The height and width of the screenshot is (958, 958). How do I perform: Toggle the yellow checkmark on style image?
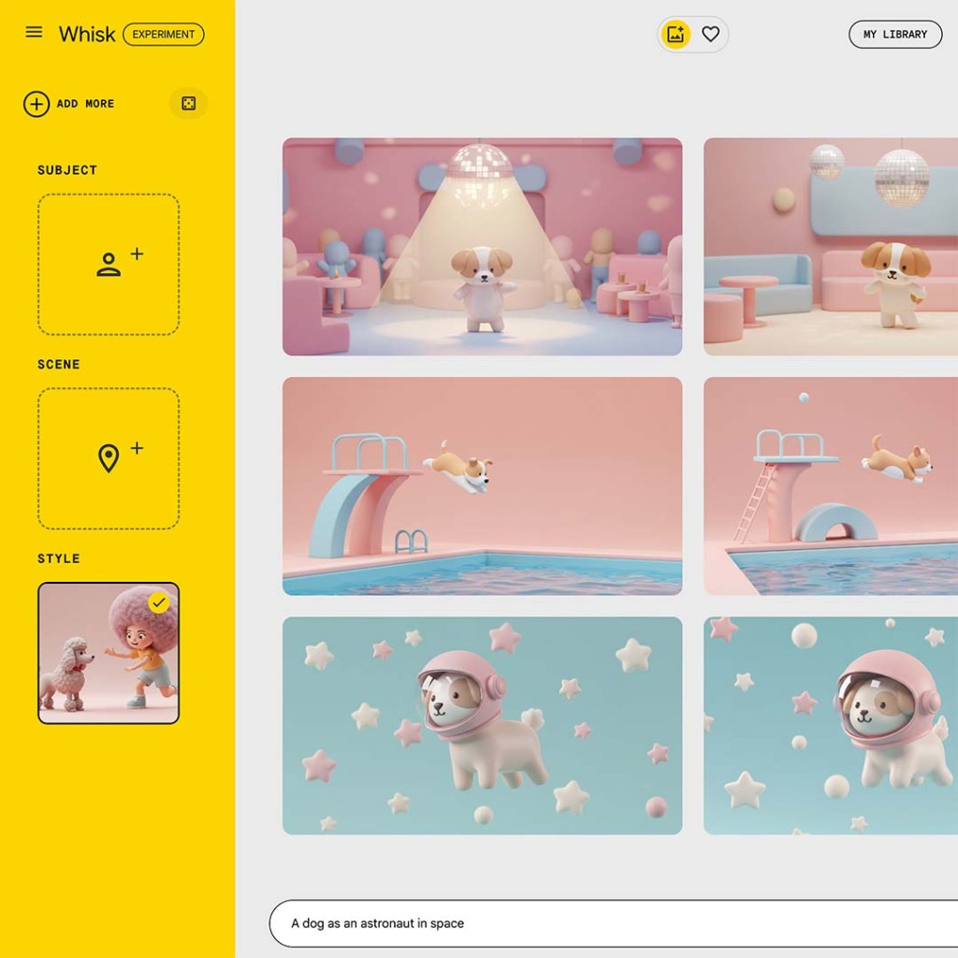(x=159, y=602)
